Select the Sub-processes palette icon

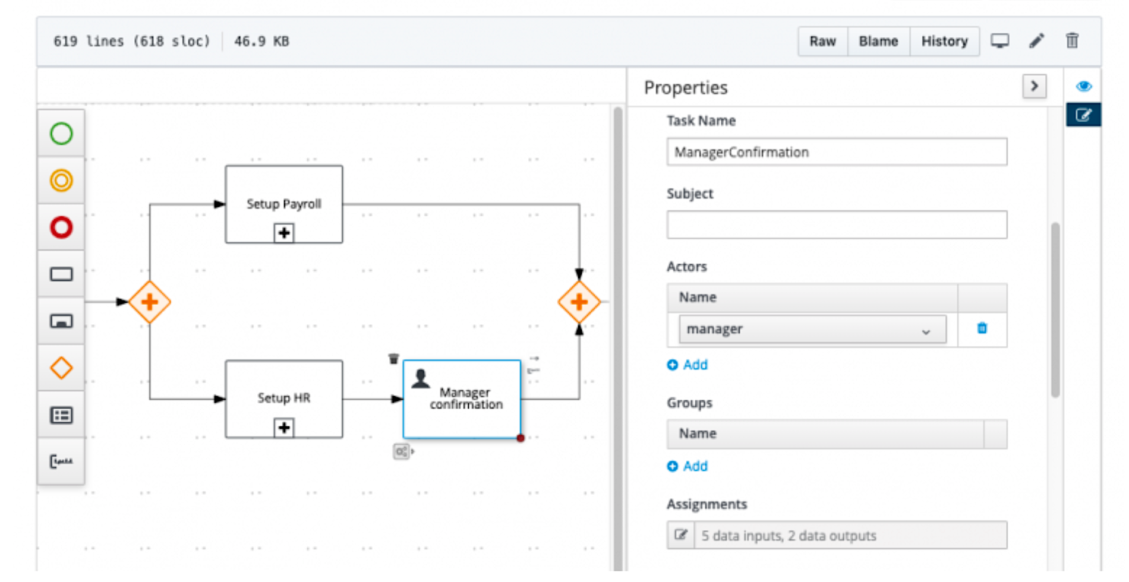click(x=61, y=321)
